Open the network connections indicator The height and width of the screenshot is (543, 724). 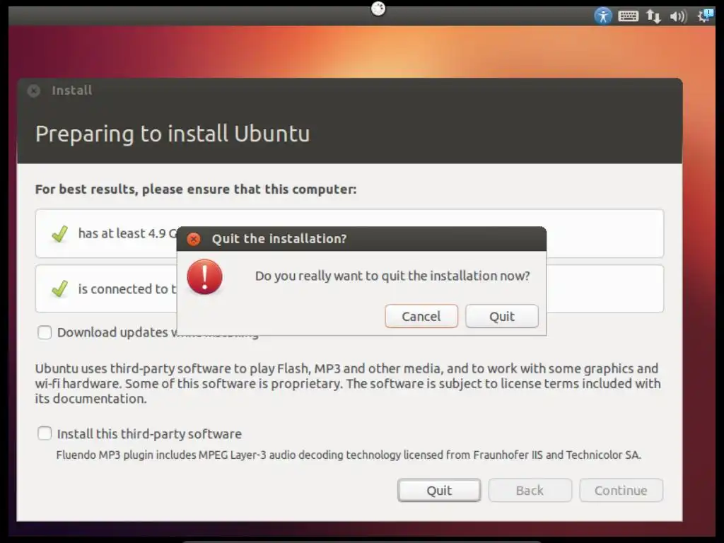click(653, 16)
